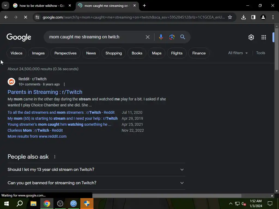Click the Reddit favicon of first result
This screenshot has width=279, height=209.
(11, 82)
